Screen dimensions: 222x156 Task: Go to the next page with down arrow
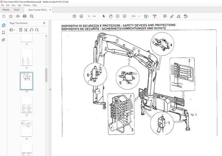pos(81,16)
